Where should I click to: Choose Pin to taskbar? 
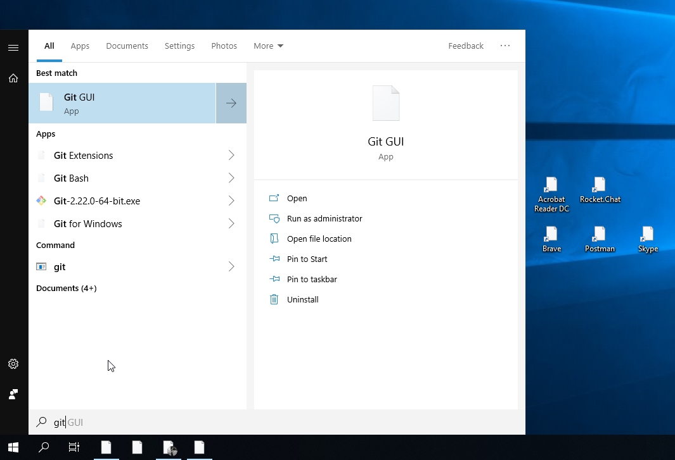coord(312,279)
